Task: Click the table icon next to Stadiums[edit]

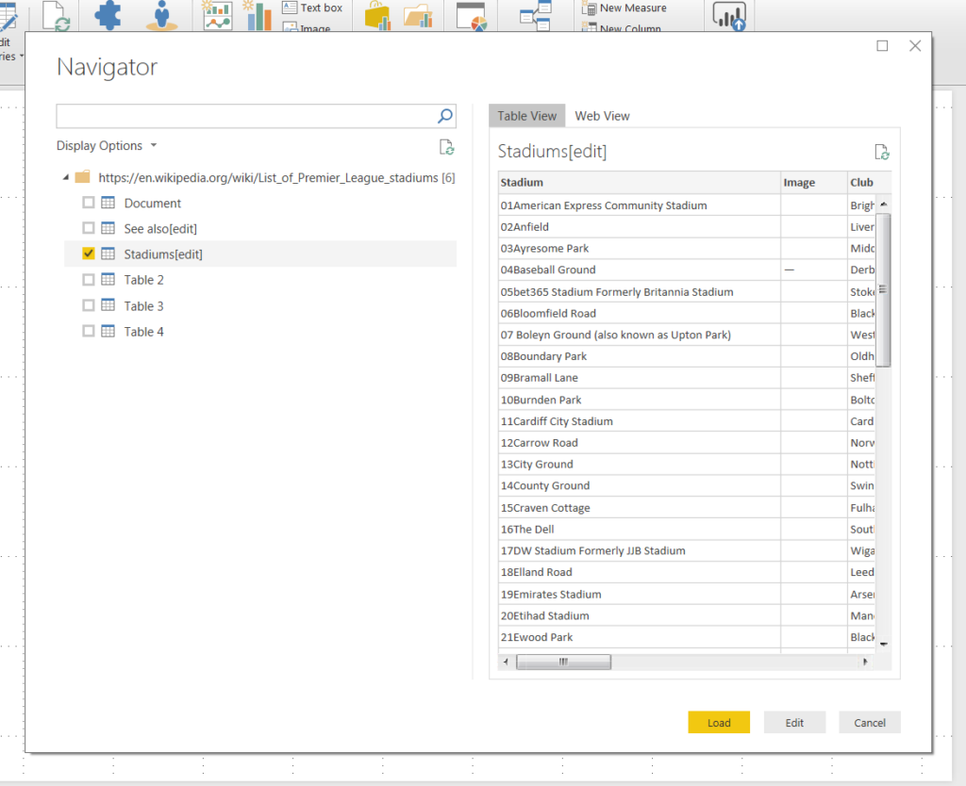Action: [x=108, y=254]
